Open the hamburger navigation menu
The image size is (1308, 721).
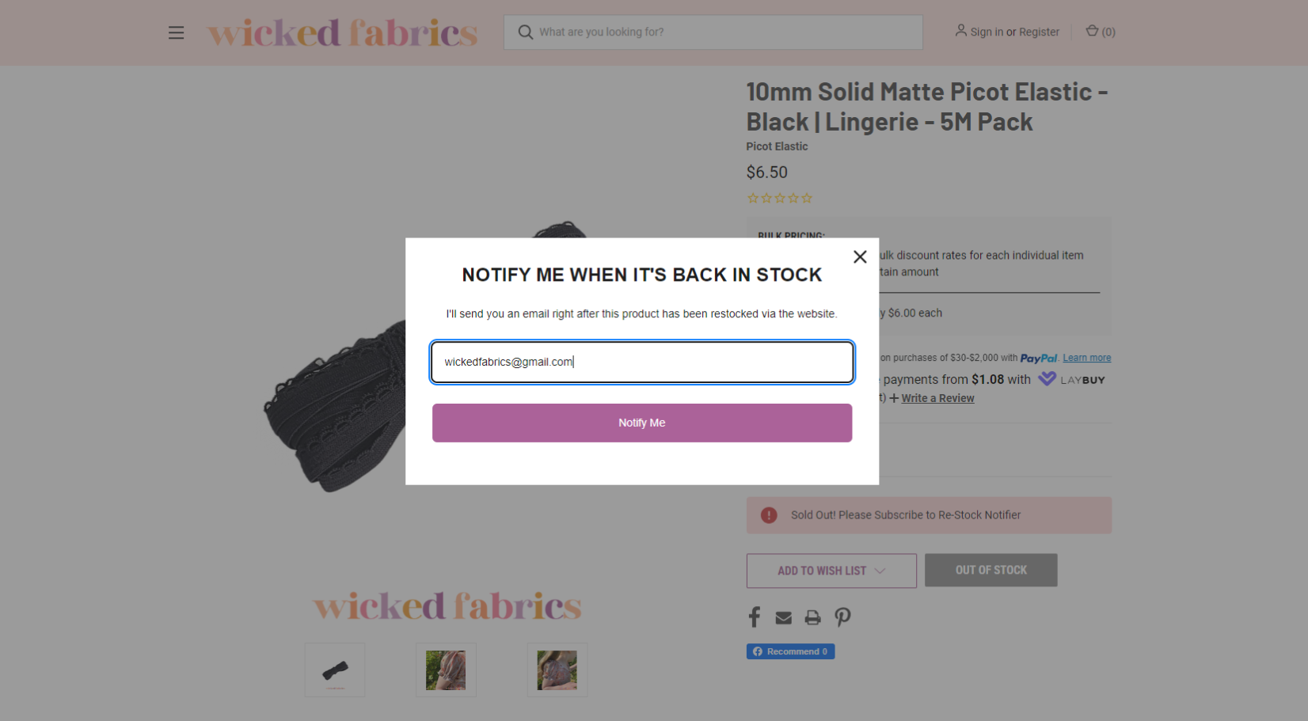pos(176,32)
